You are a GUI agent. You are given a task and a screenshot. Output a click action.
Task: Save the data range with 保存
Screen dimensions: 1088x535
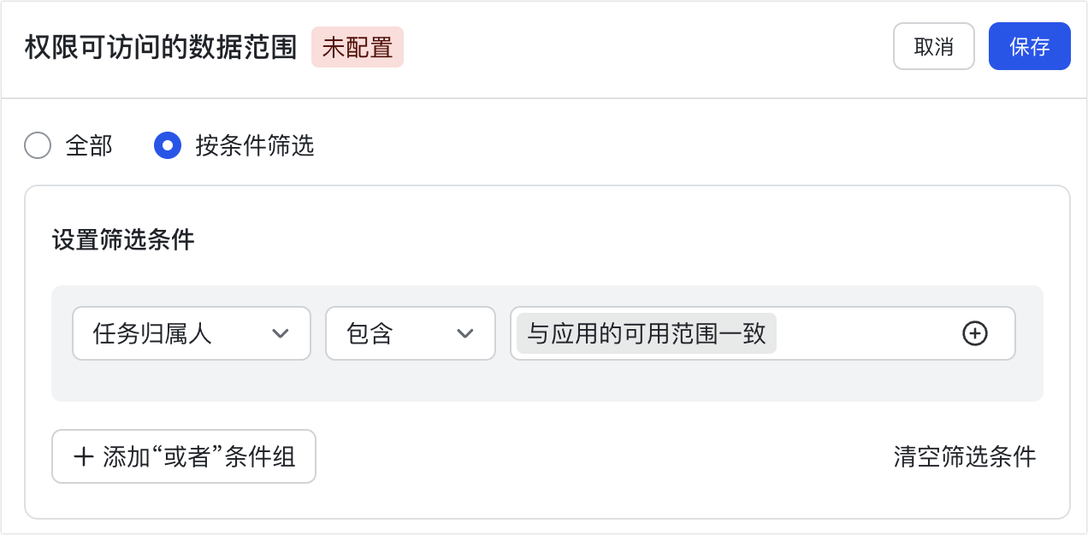[1029, 46]
